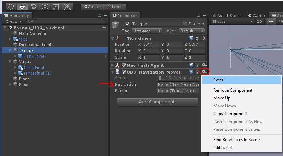The width and height of the screenshot is (283, 156).
Task: Select the Rect transform tool
Action: point(56,7)
